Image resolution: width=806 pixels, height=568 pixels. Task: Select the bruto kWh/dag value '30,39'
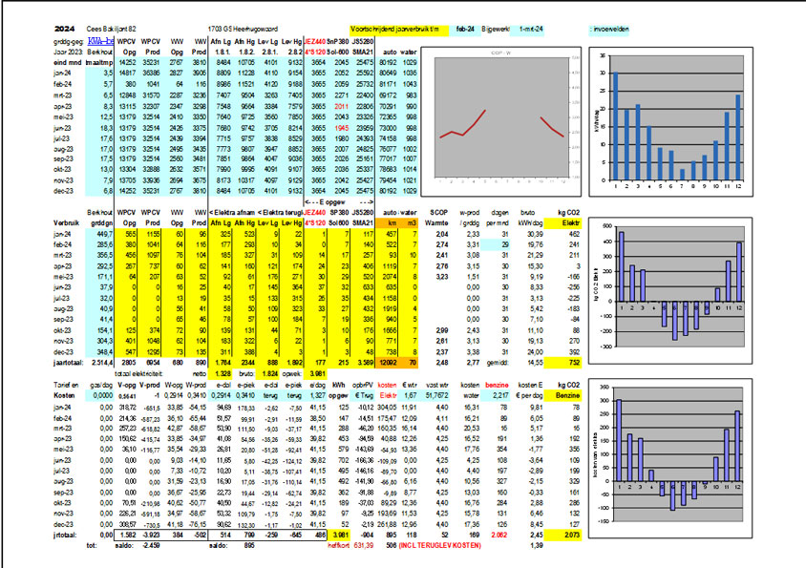[x=535, y=234]
